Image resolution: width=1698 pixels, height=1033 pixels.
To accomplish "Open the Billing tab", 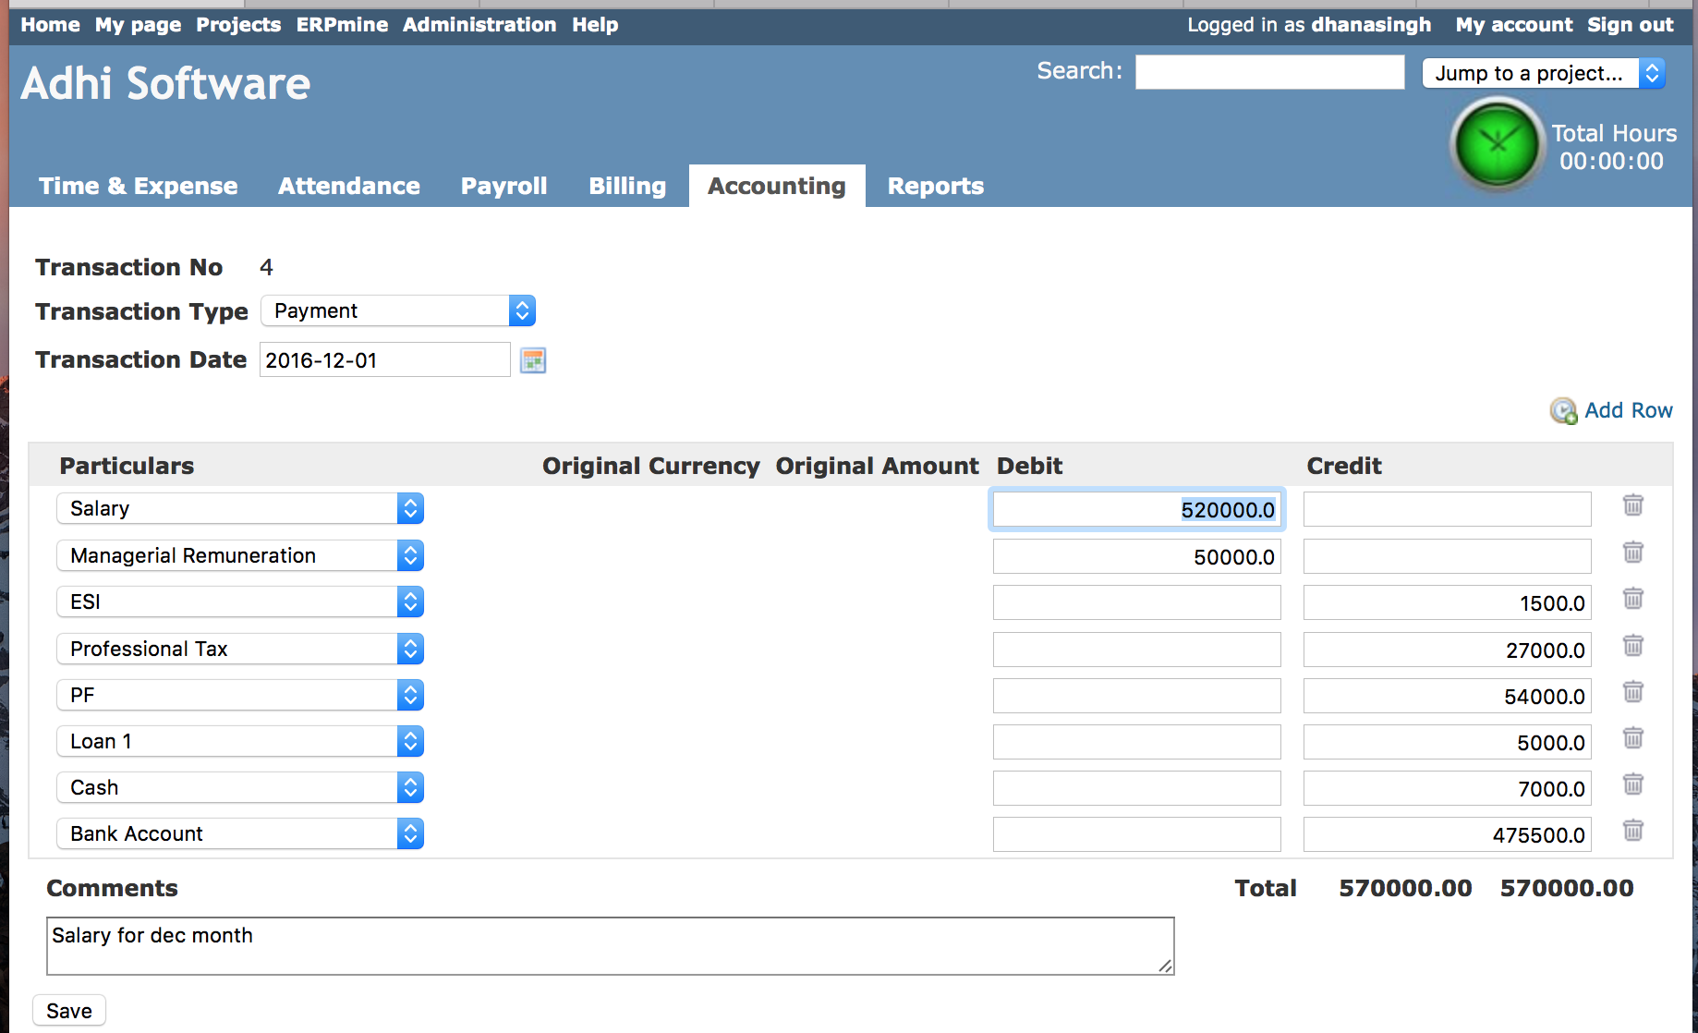I will pos(627,186).
